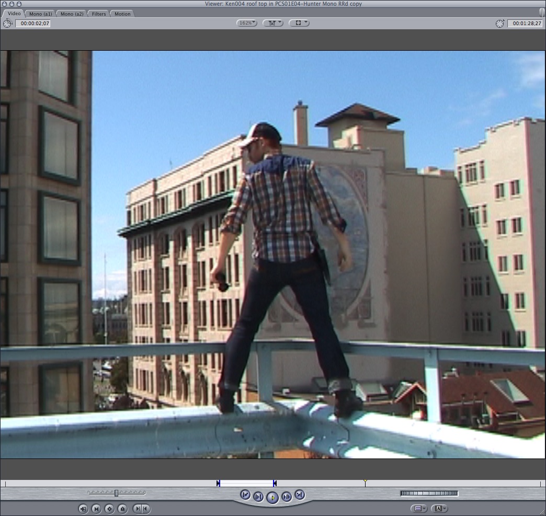
Task: Open the Generator pop-up menu
Action: (x=440, y=508)
